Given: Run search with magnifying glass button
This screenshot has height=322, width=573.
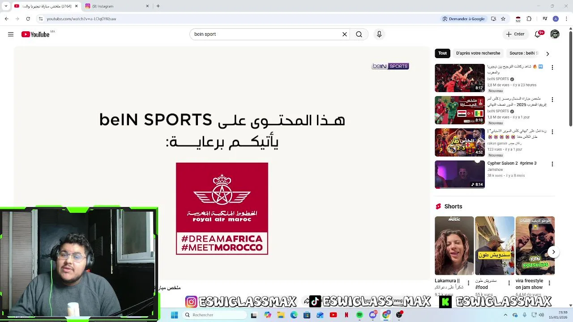Looking at the screenshot, I should (359, 34).
